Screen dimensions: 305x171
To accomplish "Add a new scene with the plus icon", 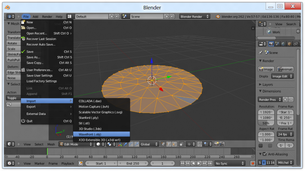I will [167, 16].
